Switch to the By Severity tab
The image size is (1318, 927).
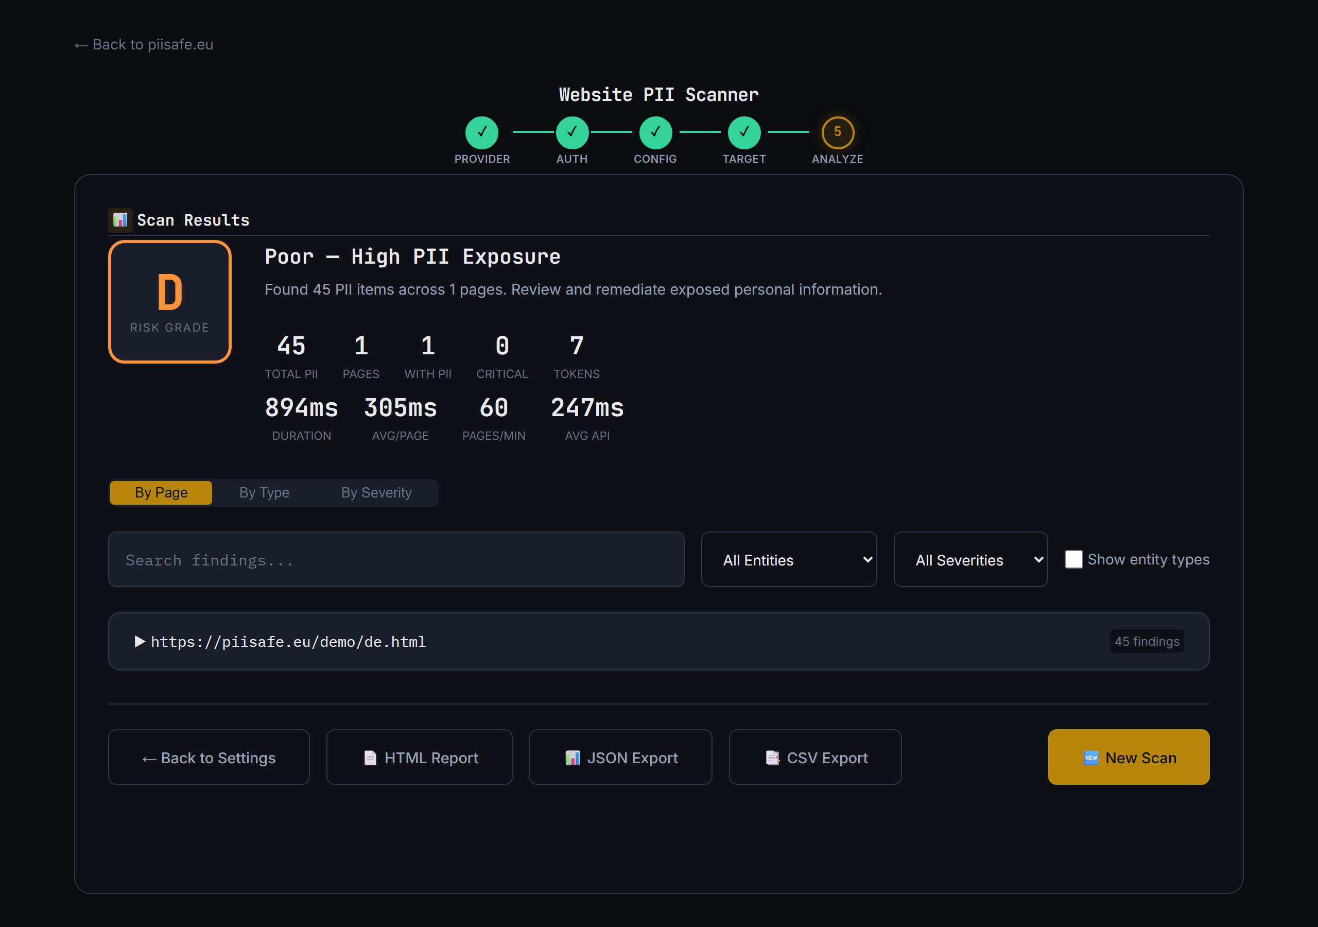(x=376, y=493)
